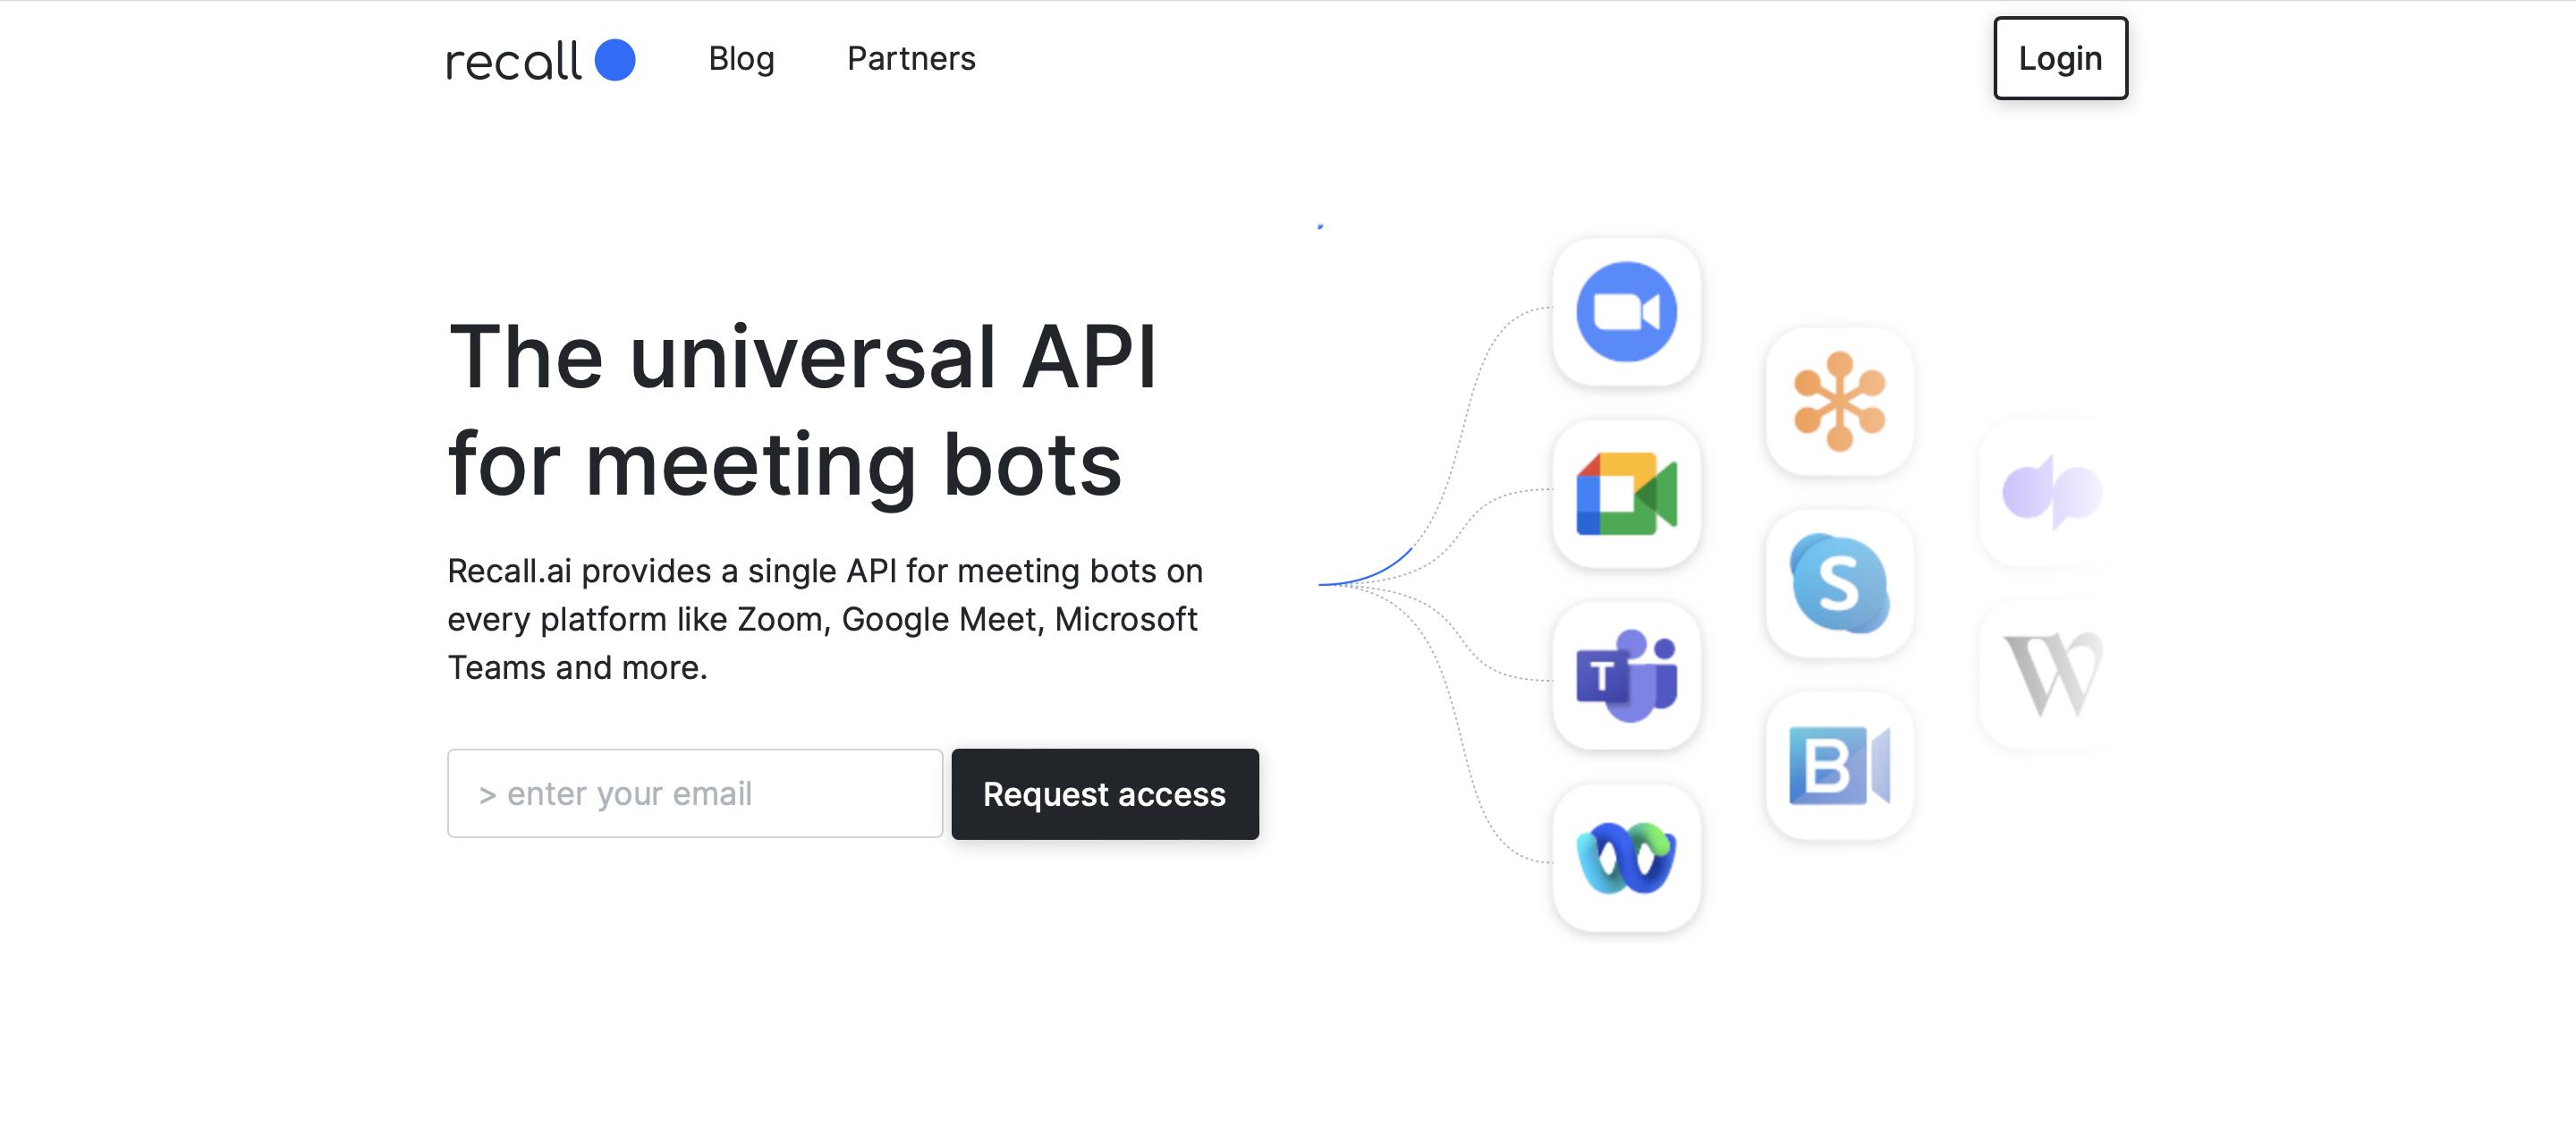This screenshot has width=2576, height=1136.
Task: Open the Partners page
Action: pyautogui.click(x=910, y=58)
